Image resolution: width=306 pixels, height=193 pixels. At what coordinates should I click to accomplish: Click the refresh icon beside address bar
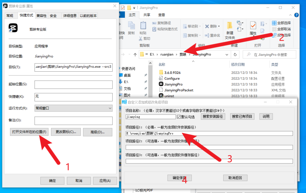pos(235,55)
